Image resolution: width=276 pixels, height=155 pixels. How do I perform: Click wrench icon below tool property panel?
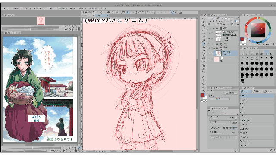pyautogui.click(x=238, y=150)
